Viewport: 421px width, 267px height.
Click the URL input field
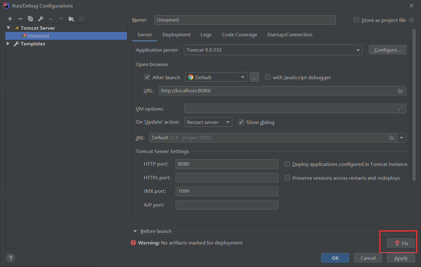(x=282, y=91)
